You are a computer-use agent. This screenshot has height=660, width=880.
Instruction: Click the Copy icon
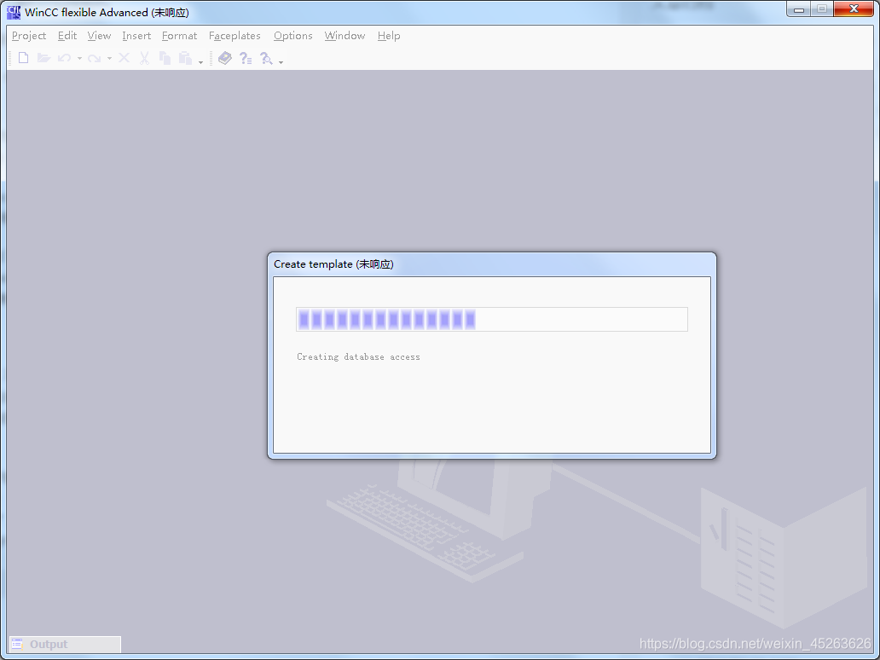(x=165, y=58)
